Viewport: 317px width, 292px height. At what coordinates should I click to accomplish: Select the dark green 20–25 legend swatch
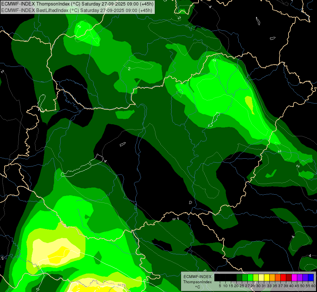[239, 277]
